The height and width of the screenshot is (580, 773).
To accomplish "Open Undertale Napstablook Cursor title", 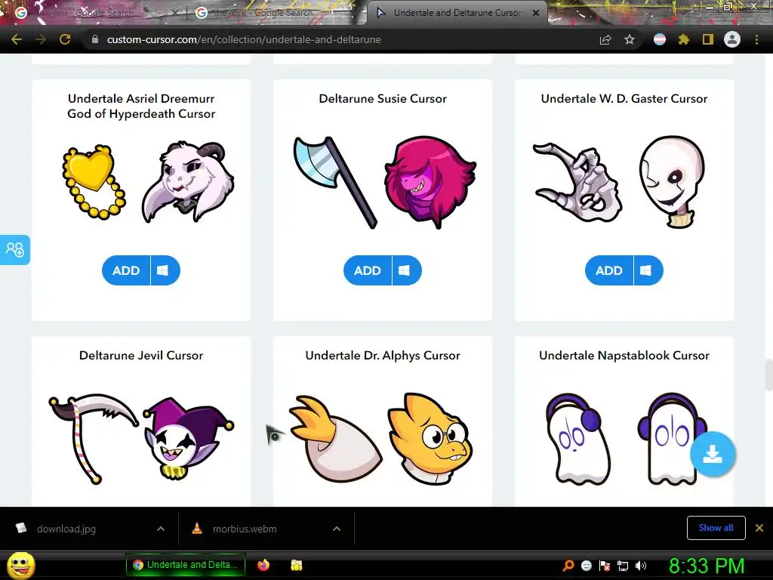I will [x=624, y=356].
